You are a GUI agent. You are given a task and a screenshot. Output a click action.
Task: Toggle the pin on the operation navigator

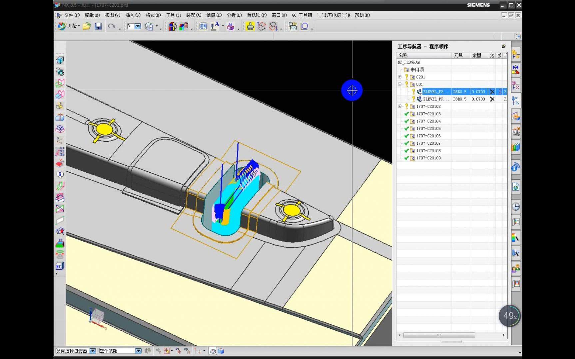503,46
